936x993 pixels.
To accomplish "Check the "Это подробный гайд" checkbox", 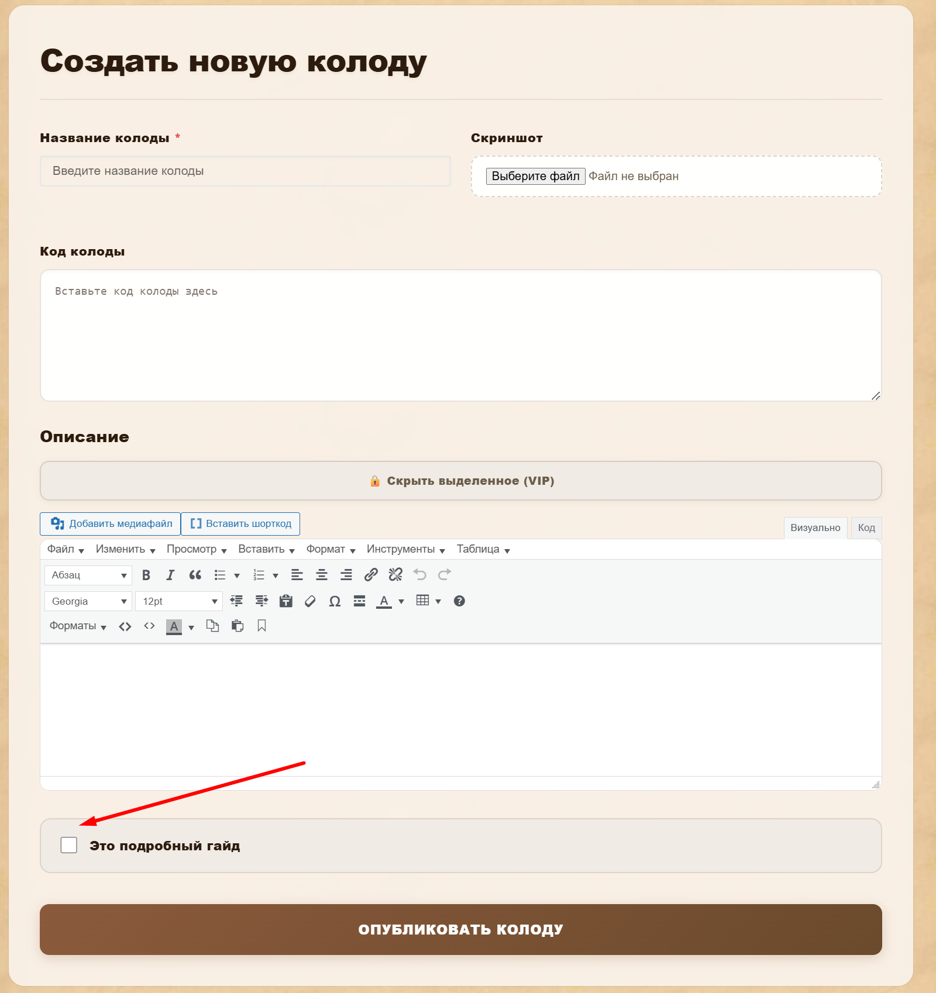I will coord(69,845).
